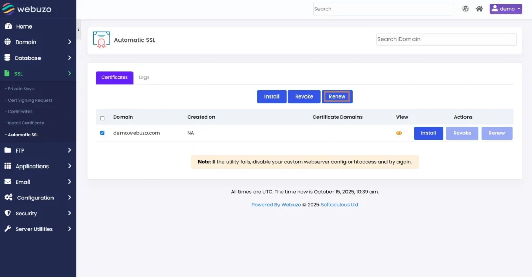Click Revoke in demo.webuzo.com row

(x=462, y=133)
